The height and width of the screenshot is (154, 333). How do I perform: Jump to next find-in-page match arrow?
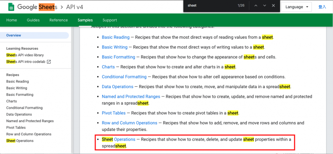(264, 6)
